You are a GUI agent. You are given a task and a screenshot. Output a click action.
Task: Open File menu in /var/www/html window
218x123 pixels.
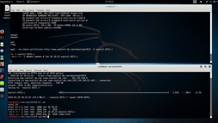click(11, 70)
